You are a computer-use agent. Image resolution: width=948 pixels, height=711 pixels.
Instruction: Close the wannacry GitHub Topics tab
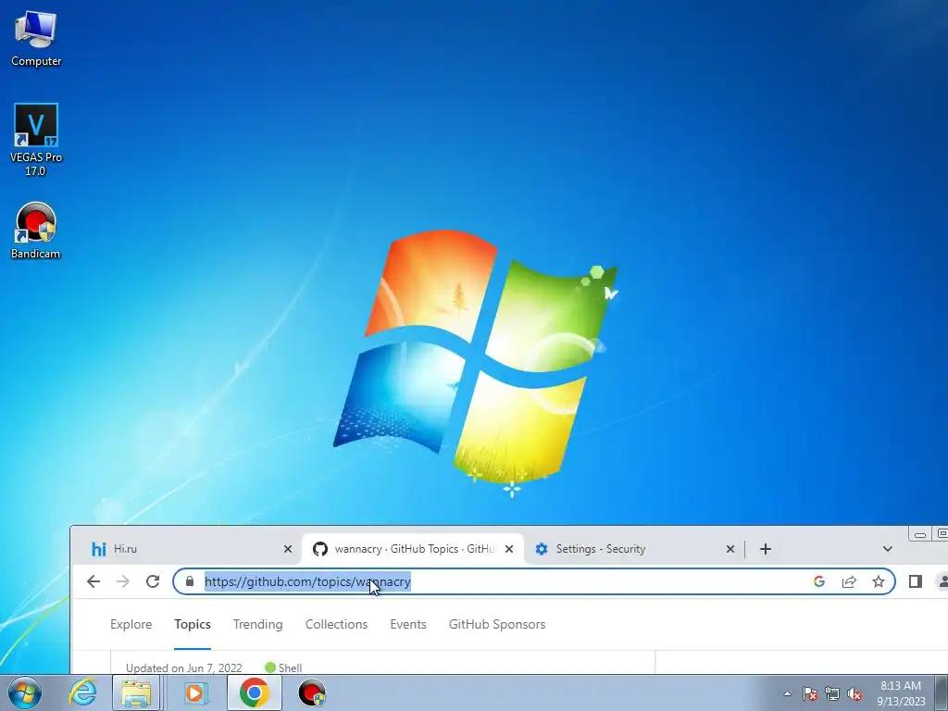(x=509, y=549)
